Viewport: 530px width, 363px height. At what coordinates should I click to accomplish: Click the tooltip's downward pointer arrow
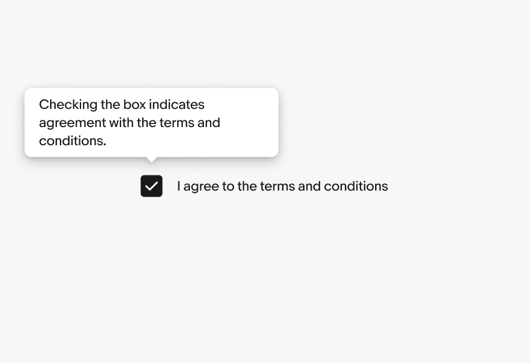coord(152,160)
